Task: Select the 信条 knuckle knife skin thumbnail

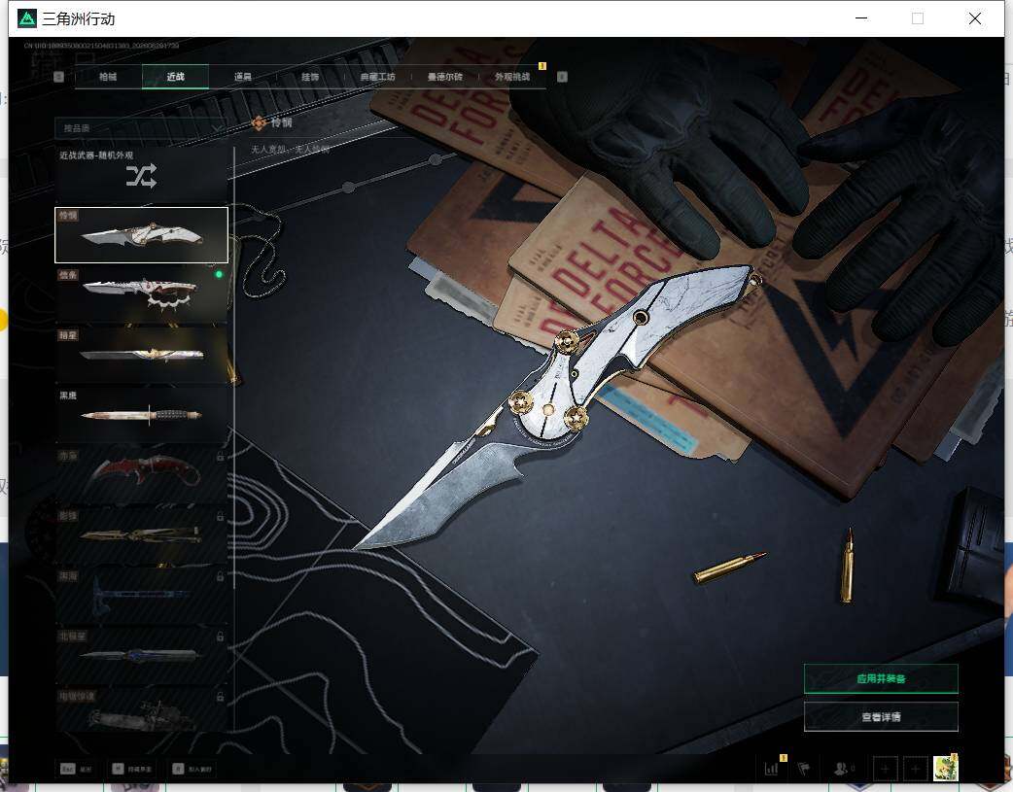Action: click(x=141, y=294)
